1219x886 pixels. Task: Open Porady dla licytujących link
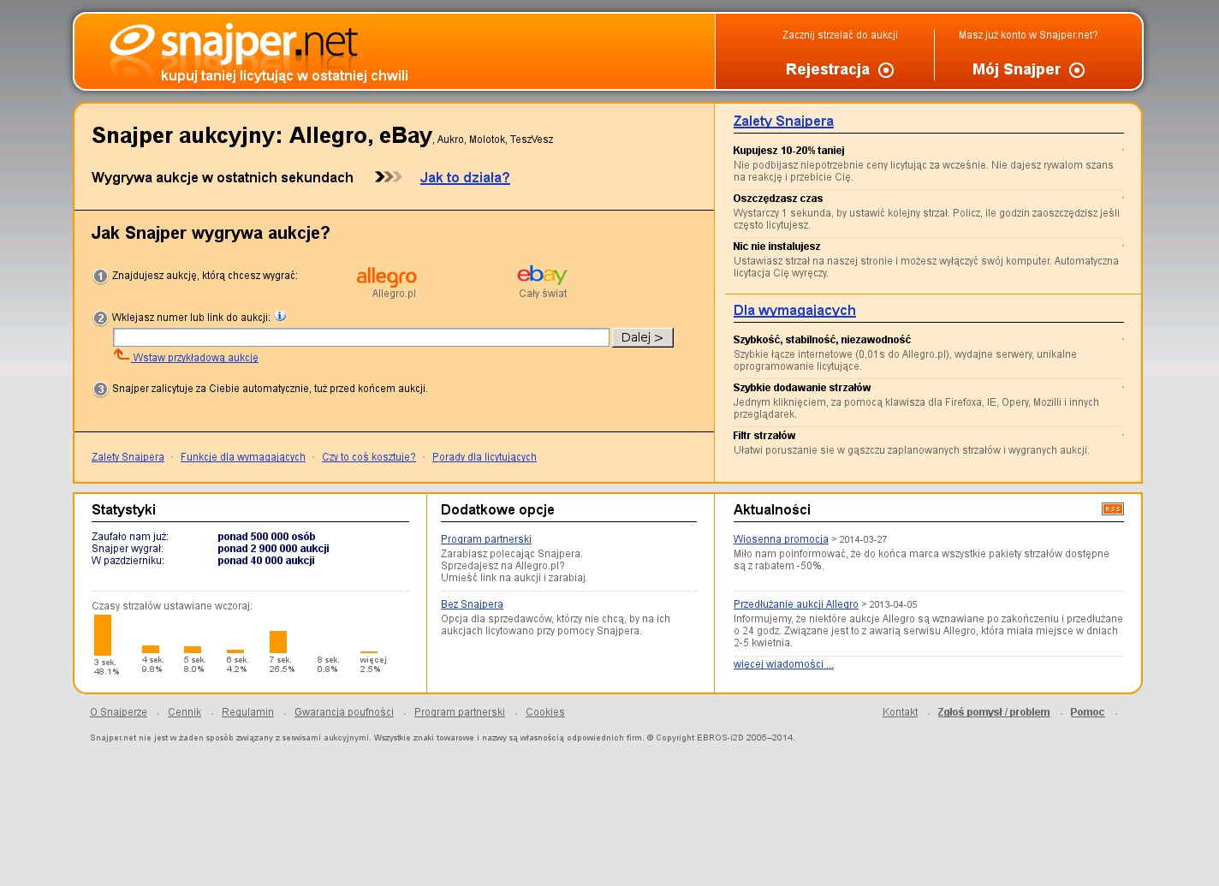click(x=485, y=457)
